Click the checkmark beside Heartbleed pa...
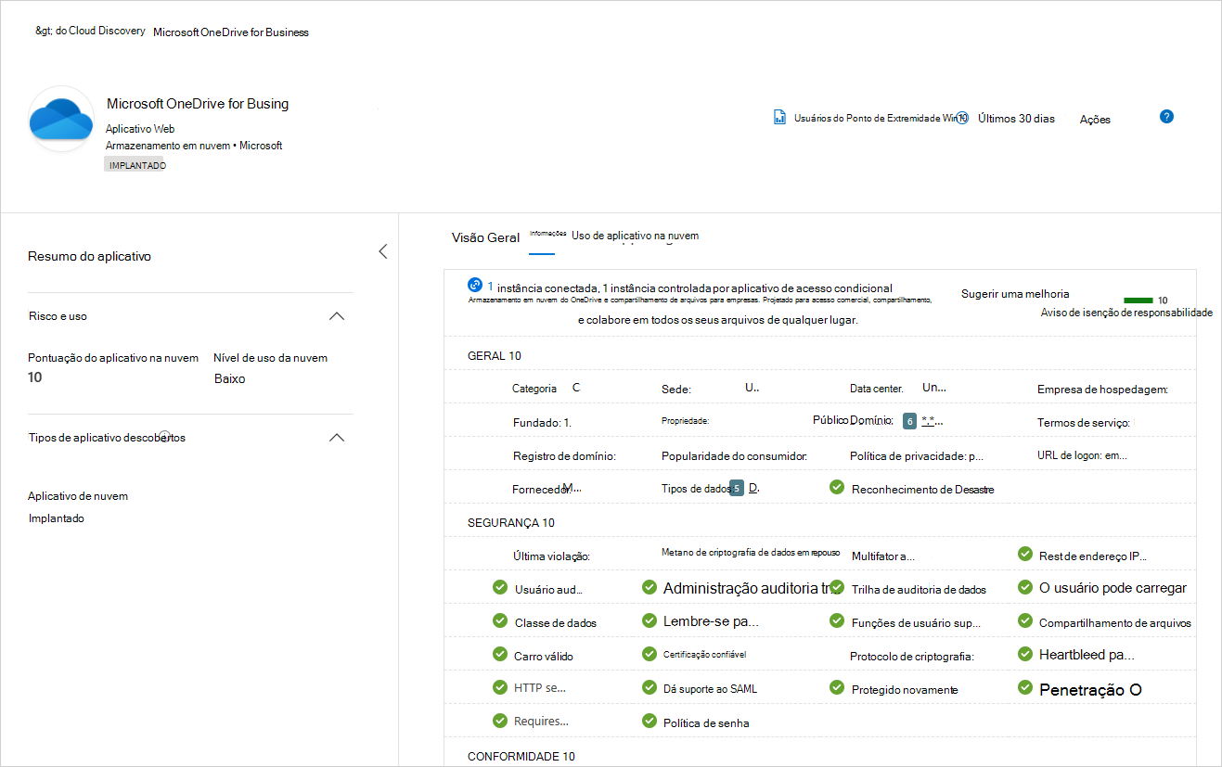Viewport: 1222px width, 767px height. coord(1025,654)
